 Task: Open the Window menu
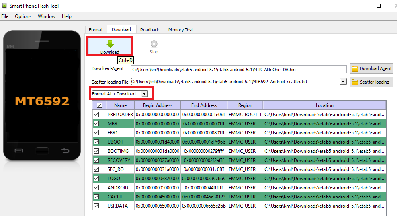pos(47,16)
